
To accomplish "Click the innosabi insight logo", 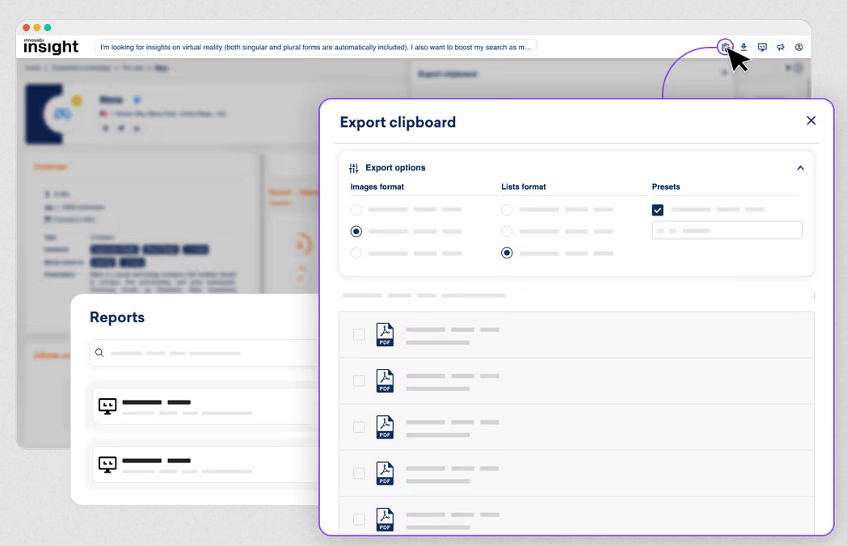I will (x=51, y=46).
